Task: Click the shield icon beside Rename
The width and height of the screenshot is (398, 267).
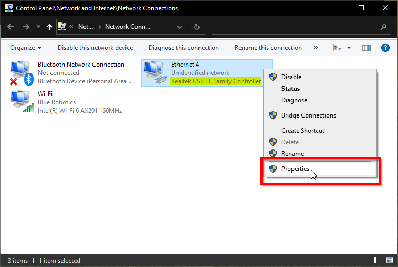Action: [x=273, y=154]
